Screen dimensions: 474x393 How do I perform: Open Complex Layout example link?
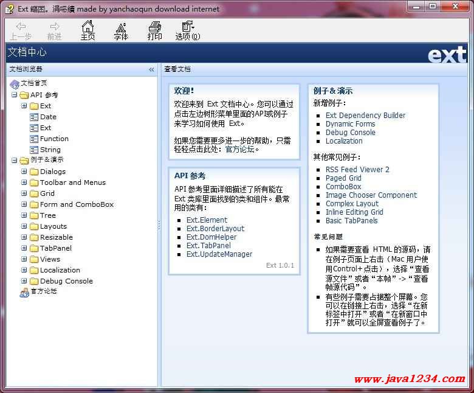(x=352, y=203)
